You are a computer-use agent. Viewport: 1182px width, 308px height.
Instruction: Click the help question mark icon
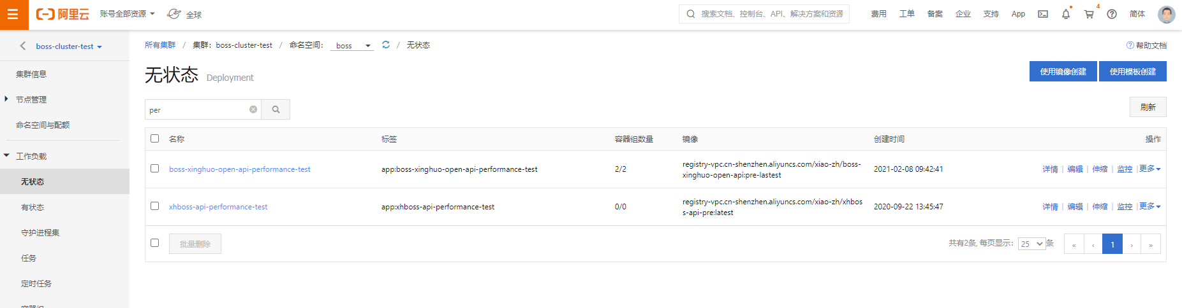(1112, 14)
